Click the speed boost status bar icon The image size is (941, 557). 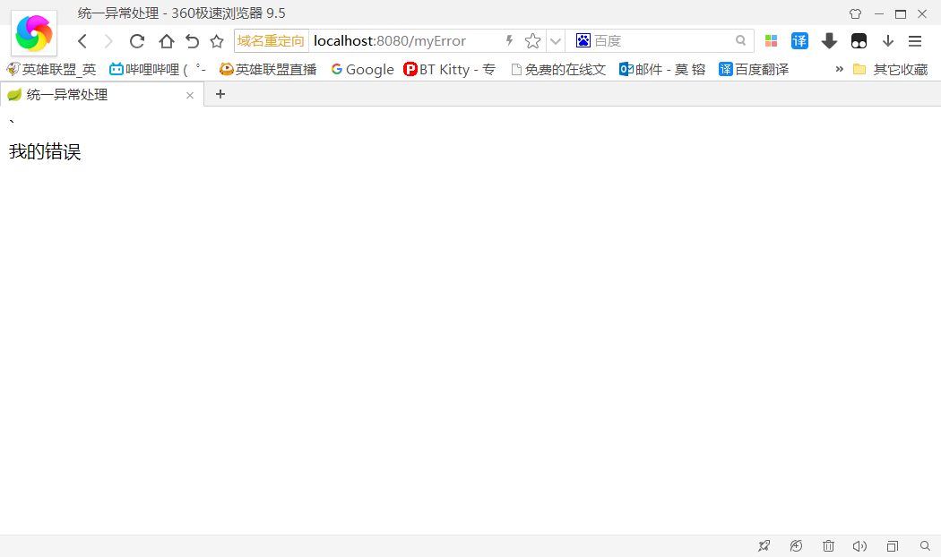[x=796, y=546]
